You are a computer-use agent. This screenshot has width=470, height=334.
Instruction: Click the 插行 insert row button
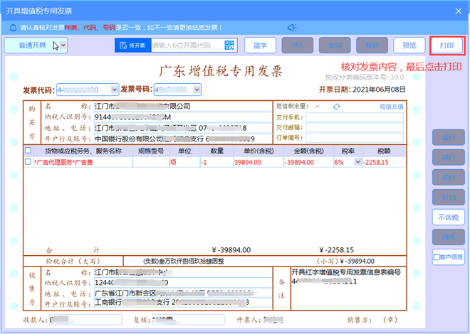[449, 178]
